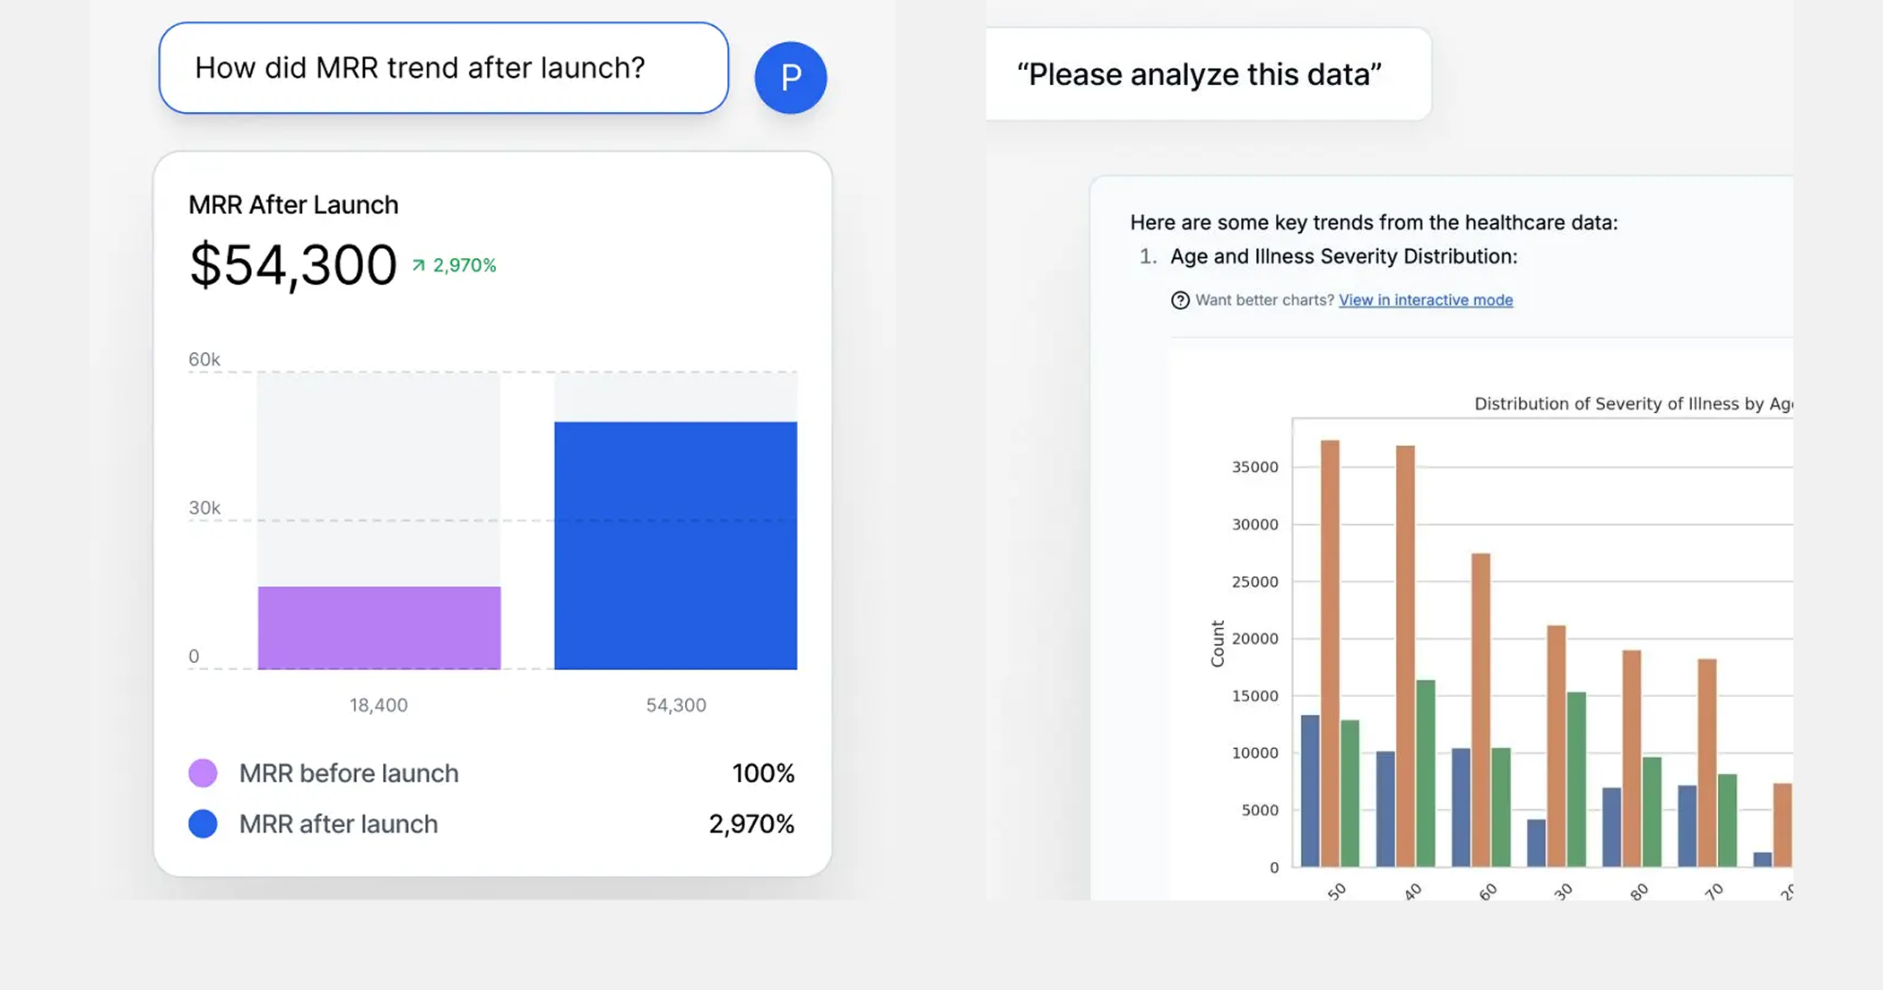Click the MRR After Launch card title
The image size is (1883, 990).
[293, 205]
